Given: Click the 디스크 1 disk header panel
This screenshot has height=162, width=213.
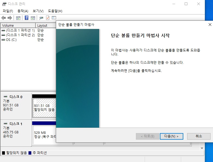Looking at the screenshot, I should click(16, 133).
